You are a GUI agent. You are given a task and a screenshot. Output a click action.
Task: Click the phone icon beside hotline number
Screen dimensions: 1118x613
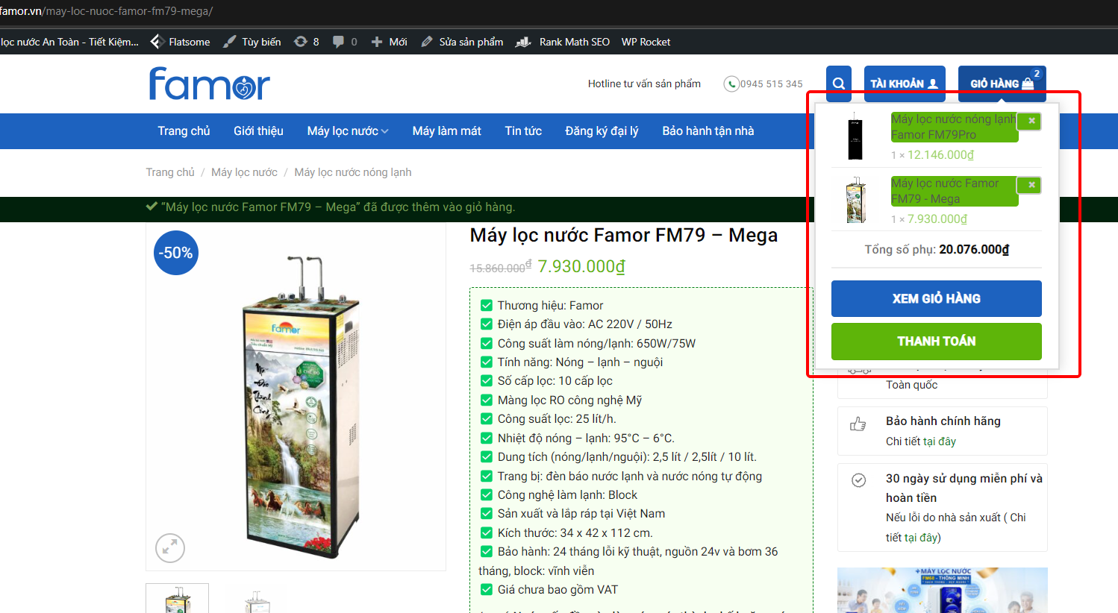(731, 84)
